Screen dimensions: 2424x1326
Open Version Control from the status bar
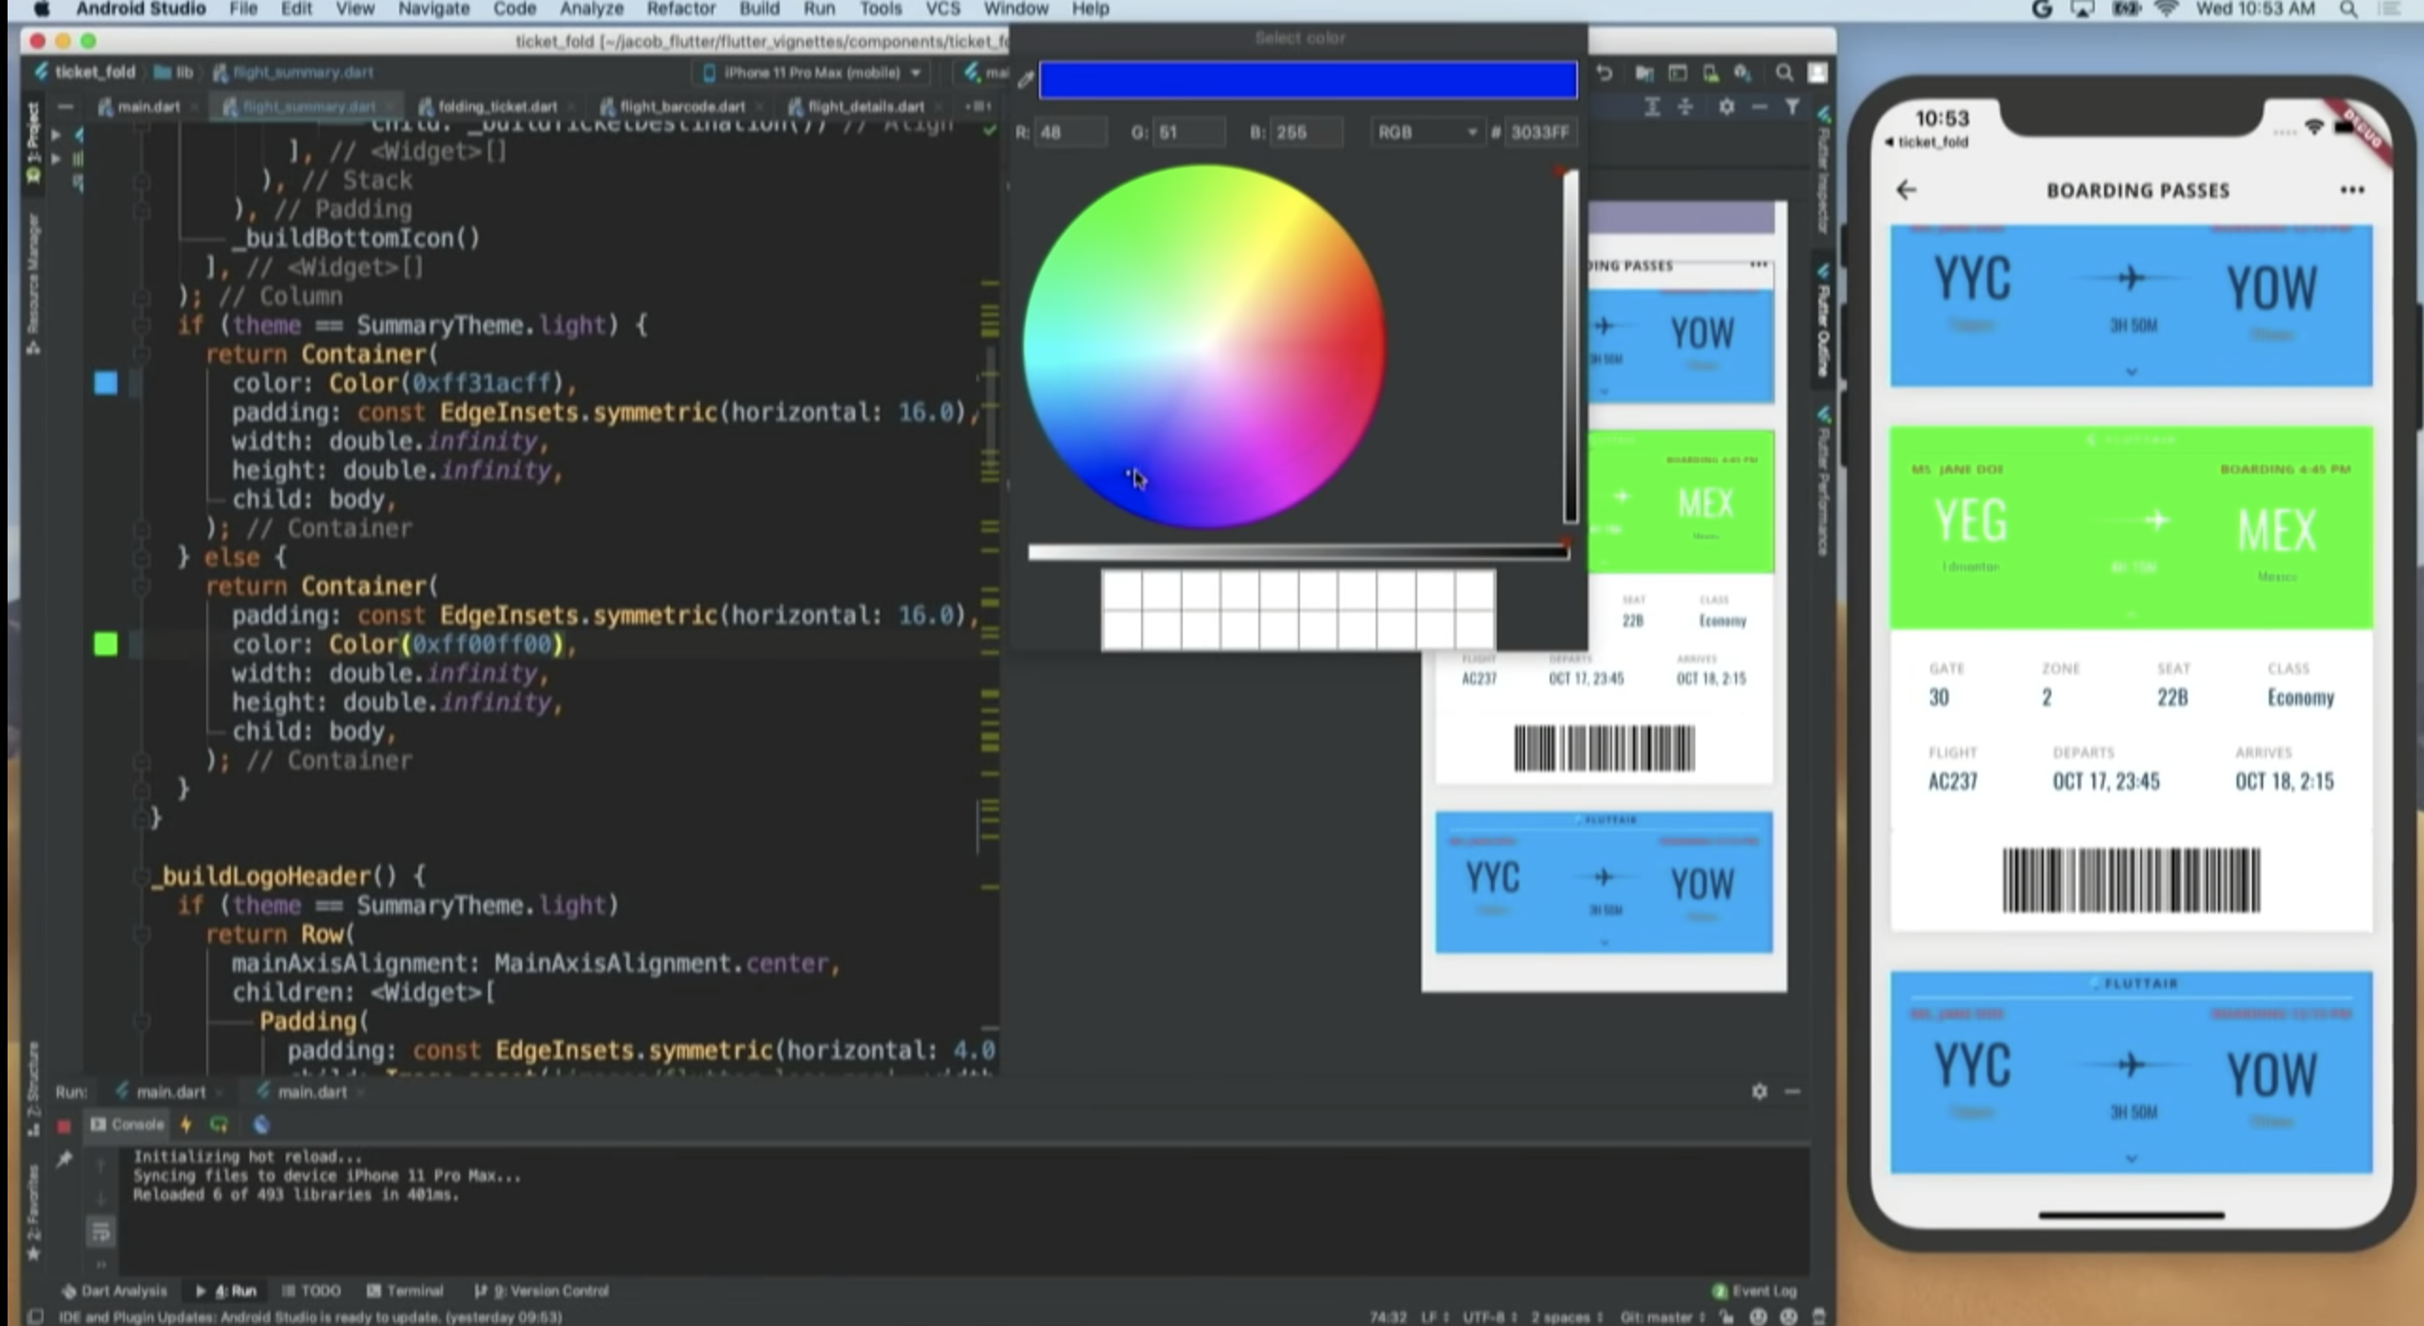546,1290
